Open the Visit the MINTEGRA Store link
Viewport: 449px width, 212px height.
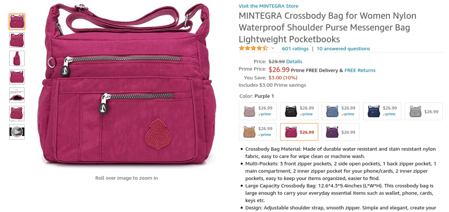point(268,6)
